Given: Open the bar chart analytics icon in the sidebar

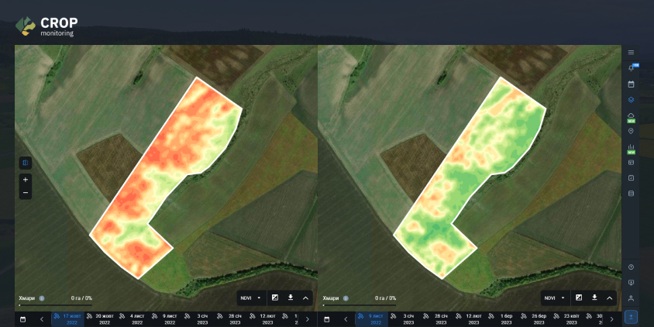Looking at the screenshot, I should (x=631, y=146).
